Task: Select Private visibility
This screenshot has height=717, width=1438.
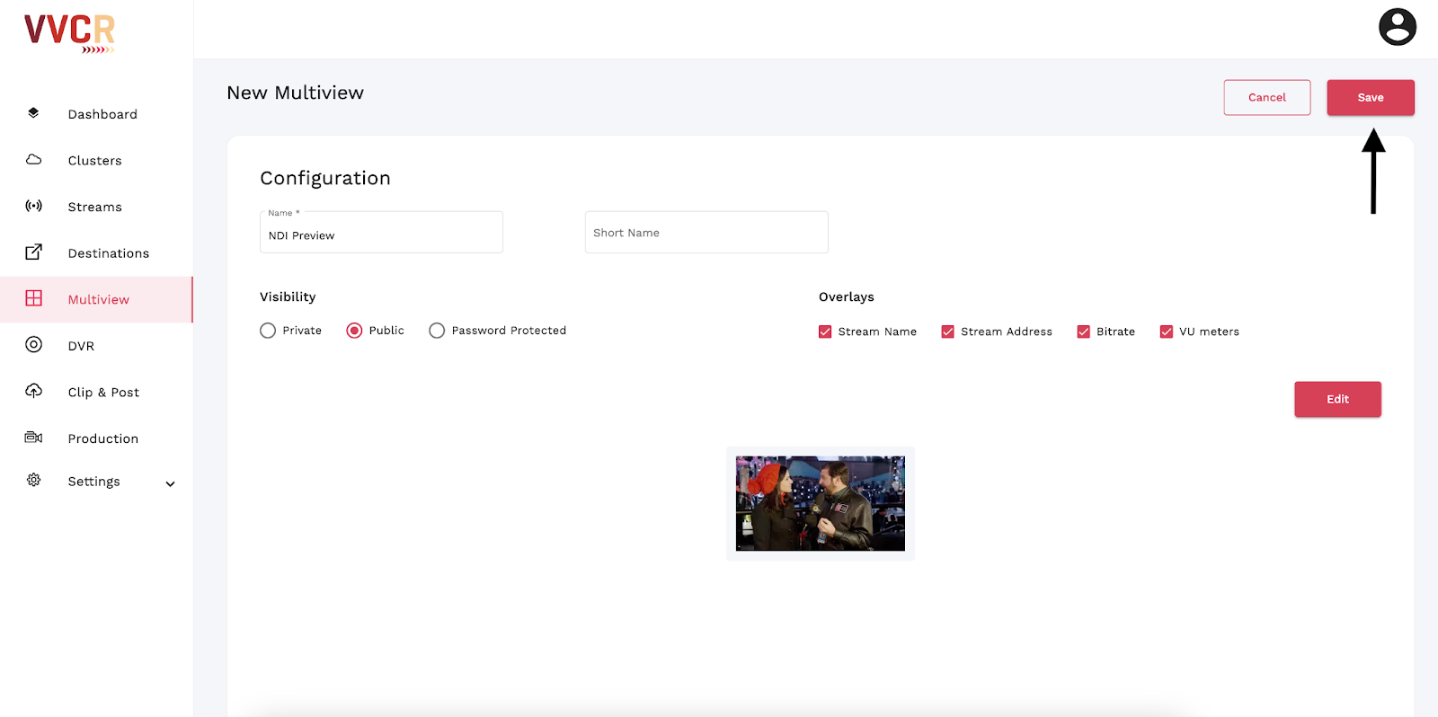Action: click(268, 331)
